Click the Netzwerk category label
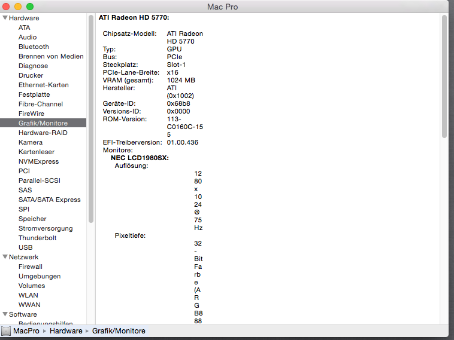The image size is (454, 340). (23, 256)
